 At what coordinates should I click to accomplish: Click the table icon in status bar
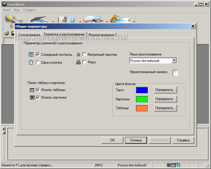pyautogui.click(x=173, y=165)
